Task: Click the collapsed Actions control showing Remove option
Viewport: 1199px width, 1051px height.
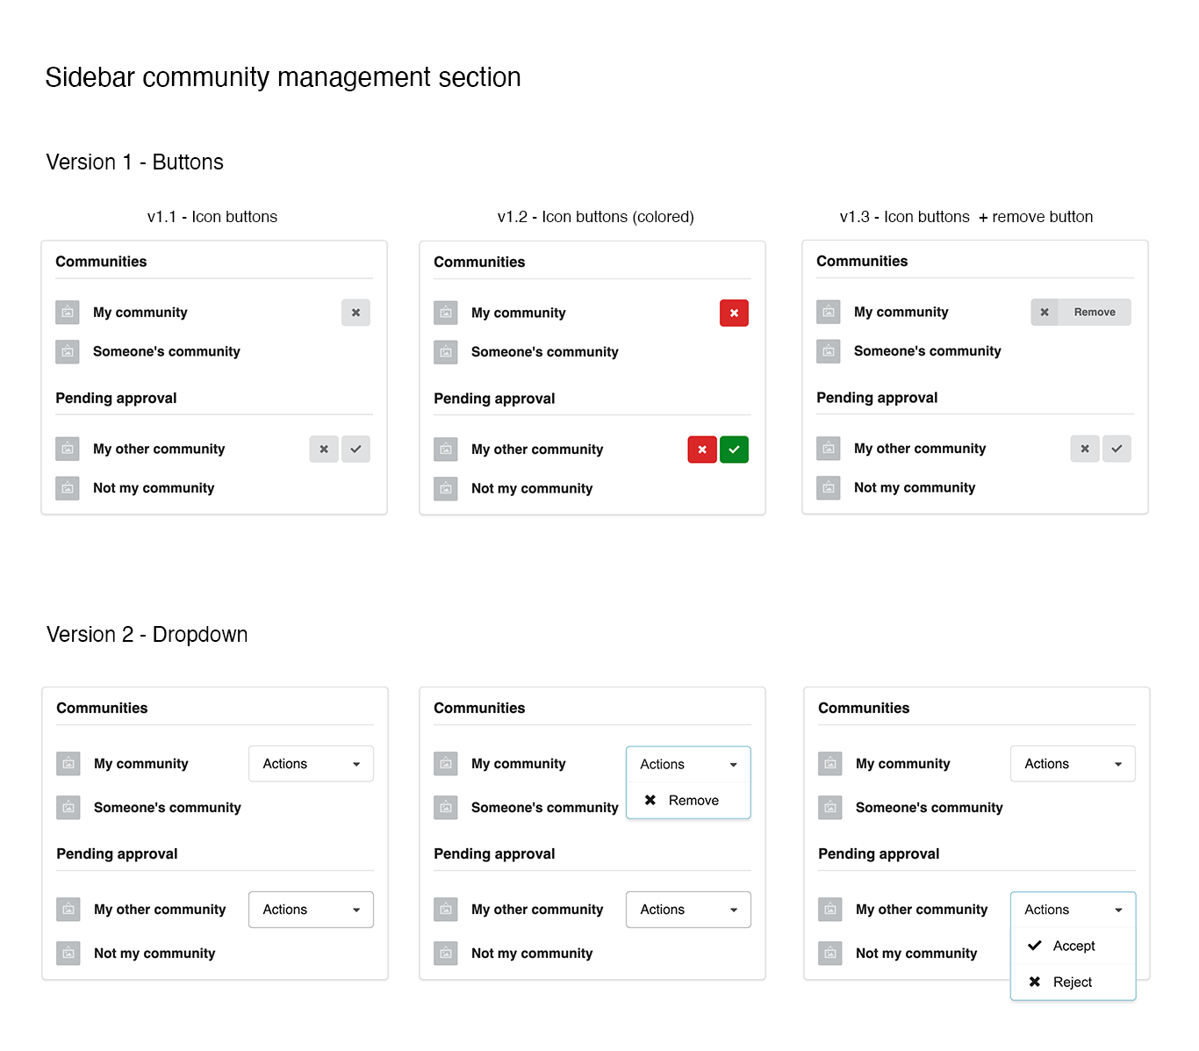Action: point(688,764)
